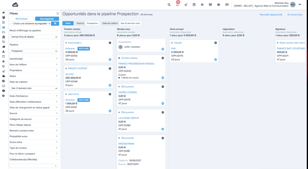Click the home icon in left sidebar
Viewport: 308px width, 169px height.
point(3,13)
